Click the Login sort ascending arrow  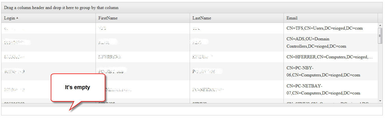[17, 18]
